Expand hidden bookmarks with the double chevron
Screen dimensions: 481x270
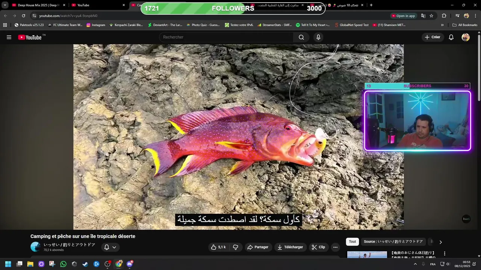[x=442, y=25]
